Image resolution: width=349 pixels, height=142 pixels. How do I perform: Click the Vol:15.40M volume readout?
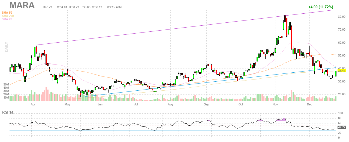tap(114, 7)
